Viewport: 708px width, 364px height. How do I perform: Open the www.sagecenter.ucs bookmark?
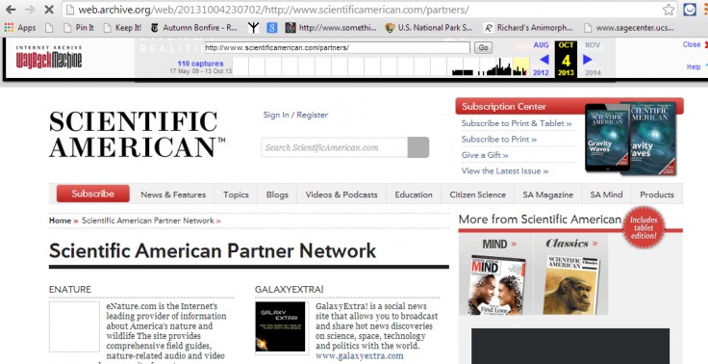point(629,28)
